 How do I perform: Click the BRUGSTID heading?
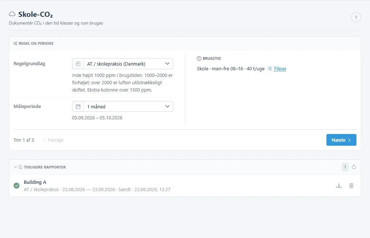(x=212, y=58)
